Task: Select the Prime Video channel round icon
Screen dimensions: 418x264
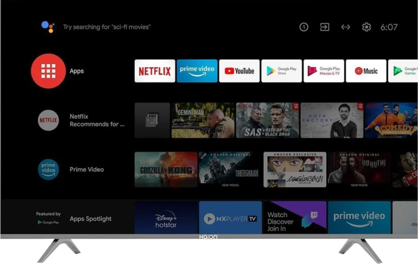Action: click(48, 170)
